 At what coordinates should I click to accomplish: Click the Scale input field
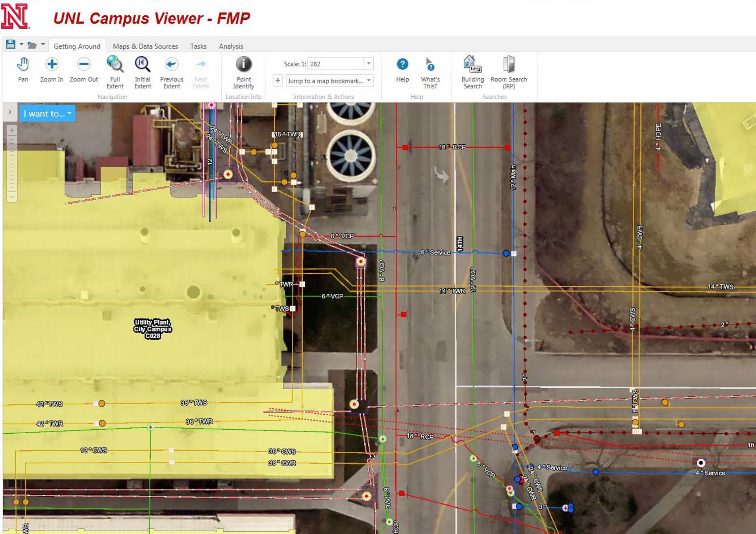point(335,64)
